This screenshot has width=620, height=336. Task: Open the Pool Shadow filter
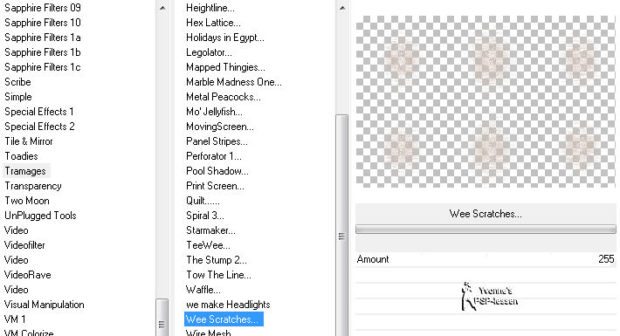[x=217, y=171]
